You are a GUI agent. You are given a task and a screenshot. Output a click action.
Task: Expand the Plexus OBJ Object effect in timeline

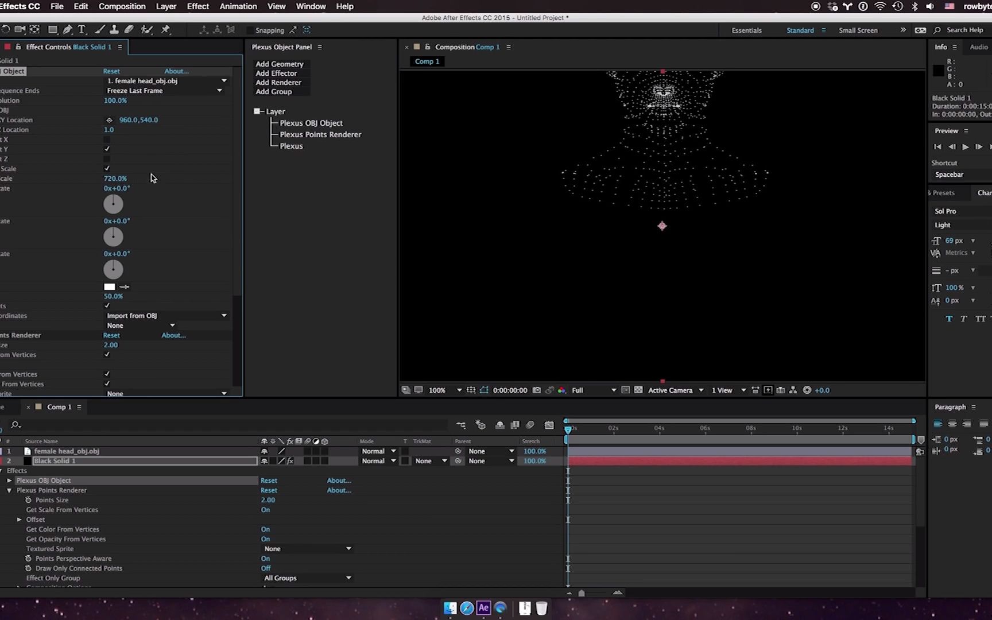coord(9,480)
